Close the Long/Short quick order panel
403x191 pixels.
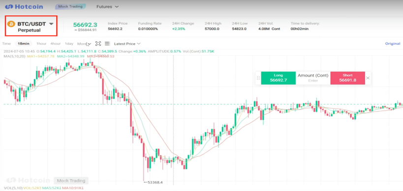pos(368,78)
